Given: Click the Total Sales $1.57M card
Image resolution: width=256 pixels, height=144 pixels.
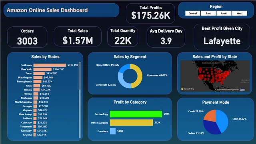Looking at the screenshot, I should [78, 36].
